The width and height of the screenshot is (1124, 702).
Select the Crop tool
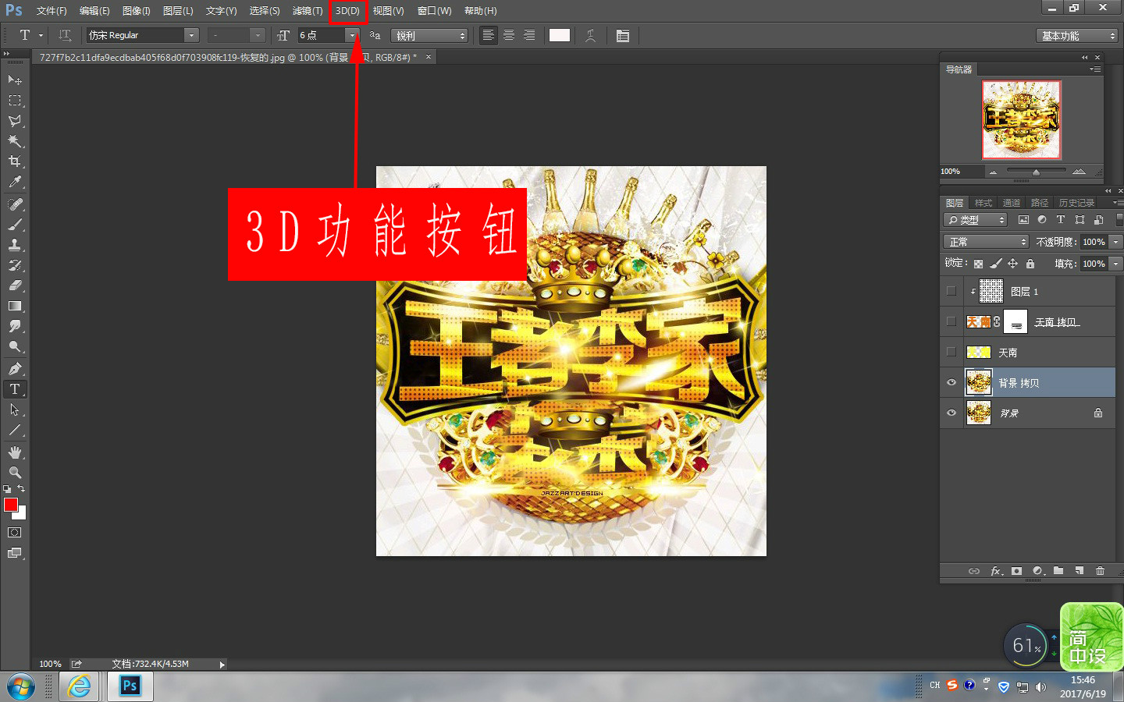(15, 161)
